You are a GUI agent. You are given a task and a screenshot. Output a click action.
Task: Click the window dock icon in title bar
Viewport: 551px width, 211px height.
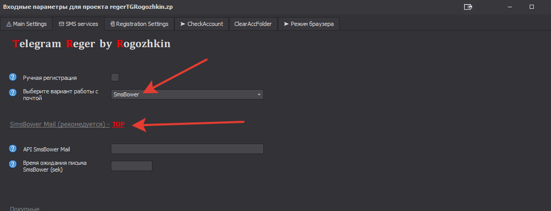[x=468, y=7]
